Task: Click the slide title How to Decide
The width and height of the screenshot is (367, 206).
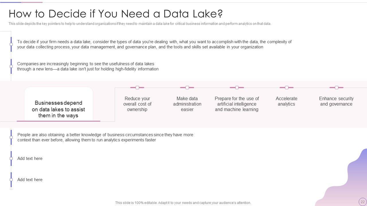Action: [x=116, y=14]
